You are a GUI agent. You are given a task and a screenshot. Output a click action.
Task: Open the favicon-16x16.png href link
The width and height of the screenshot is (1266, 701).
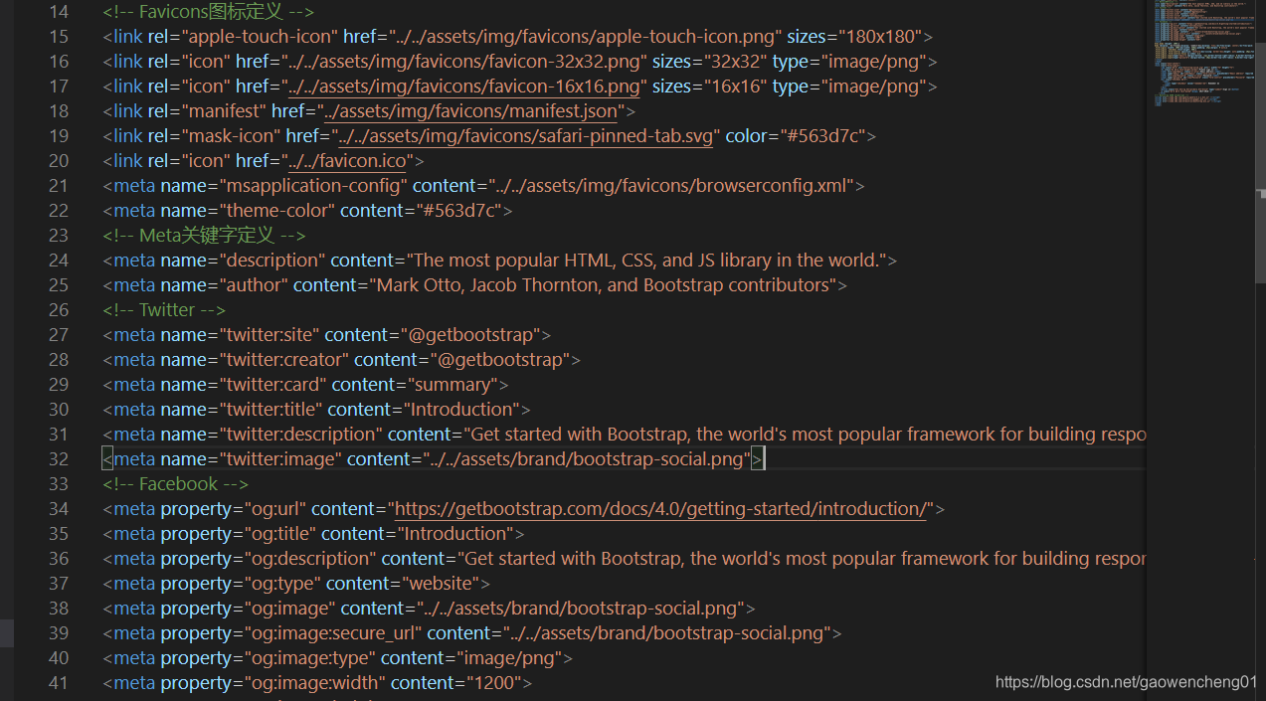[464, 87]
